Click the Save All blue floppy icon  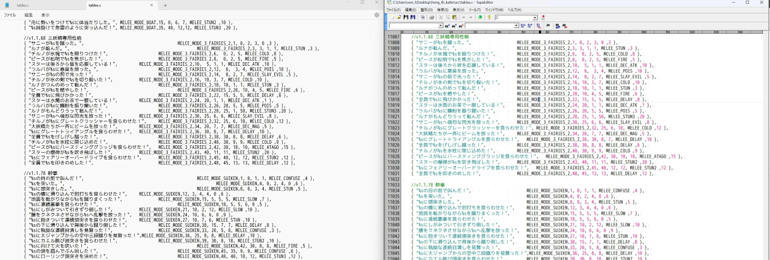tap(412, 17)
